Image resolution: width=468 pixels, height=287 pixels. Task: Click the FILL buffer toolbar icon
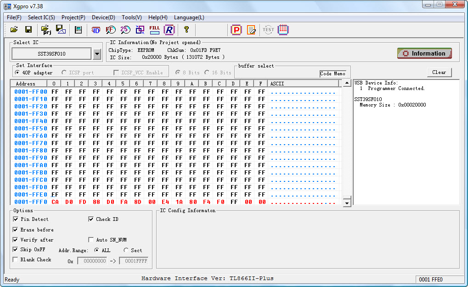pyautogui.click(x=155, y=30)
